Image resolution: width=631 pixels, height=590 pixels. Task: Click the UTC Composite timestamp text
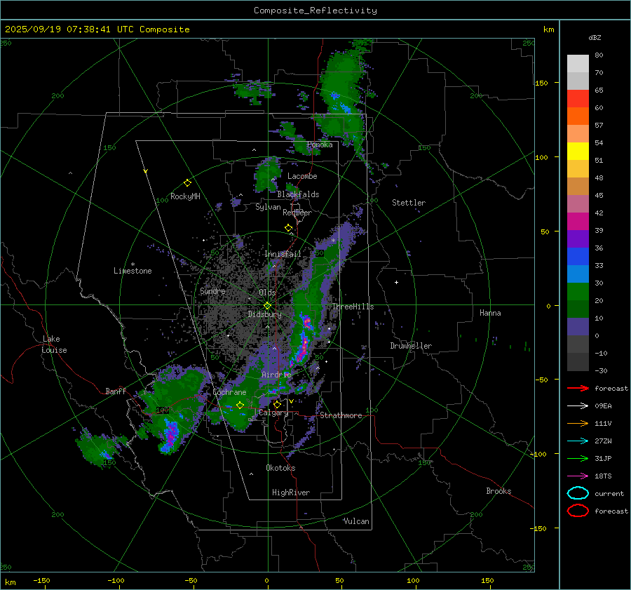[x=97, y=29]
